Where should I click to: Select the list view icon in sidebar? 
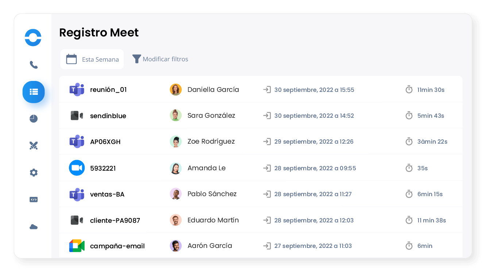coord(34,92)
